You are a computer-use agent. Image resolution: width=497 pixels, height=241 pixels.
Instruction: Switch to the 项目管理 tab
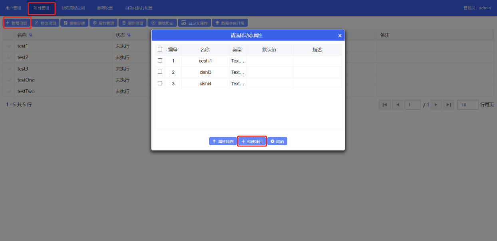pos(41,8)
